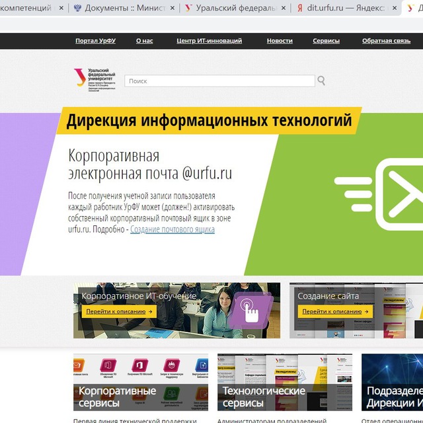Click the Поиск search input field
The image size is (423, 423).
[x=219, y=81]
